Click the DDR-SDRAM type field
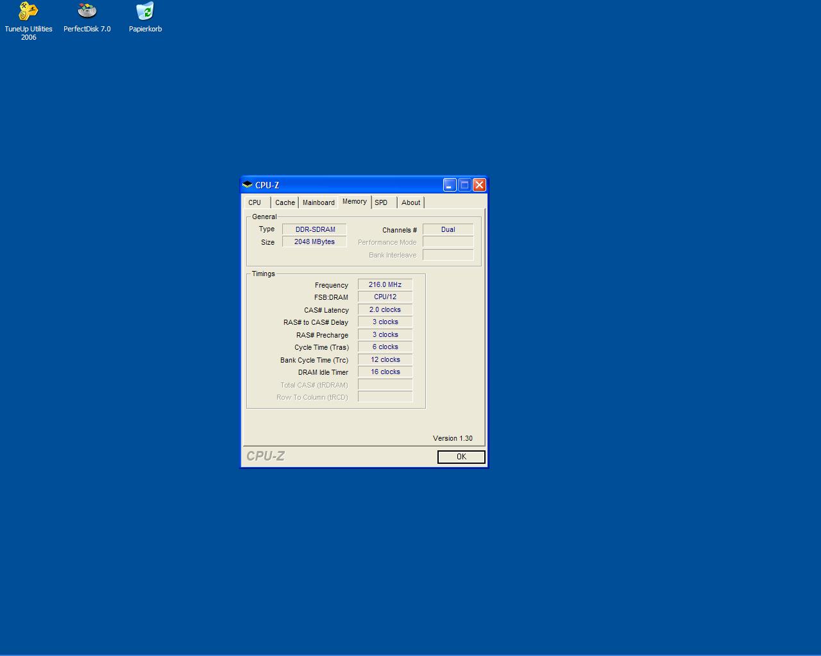The image size is (821, 656). click(314, 229)
